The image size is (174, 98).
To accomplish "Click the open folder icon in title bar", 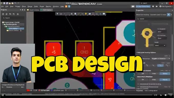I will point(10,3).
